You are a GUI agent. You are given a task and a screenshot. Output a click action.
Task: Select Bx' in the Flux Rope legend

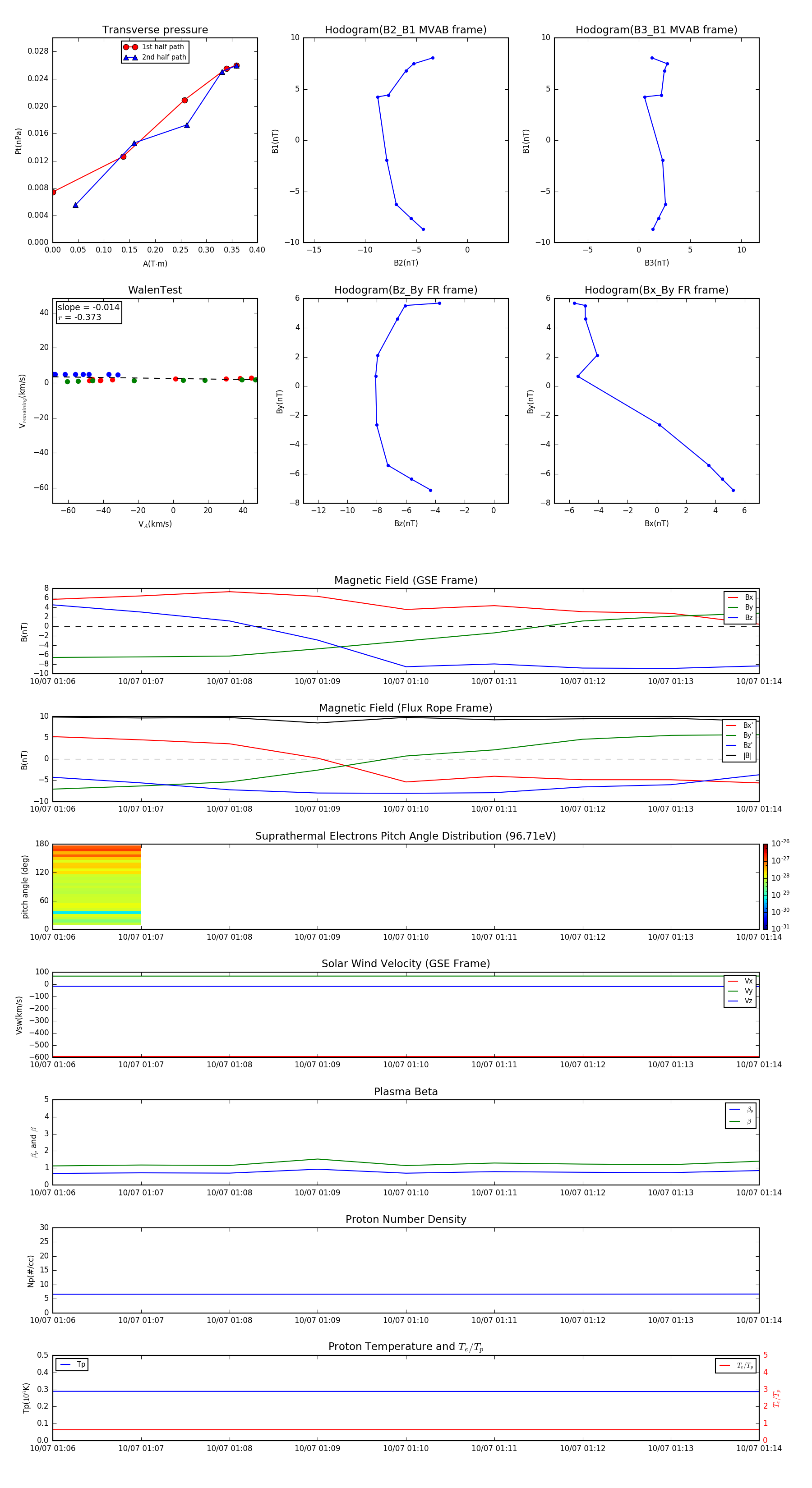(740, 726)
